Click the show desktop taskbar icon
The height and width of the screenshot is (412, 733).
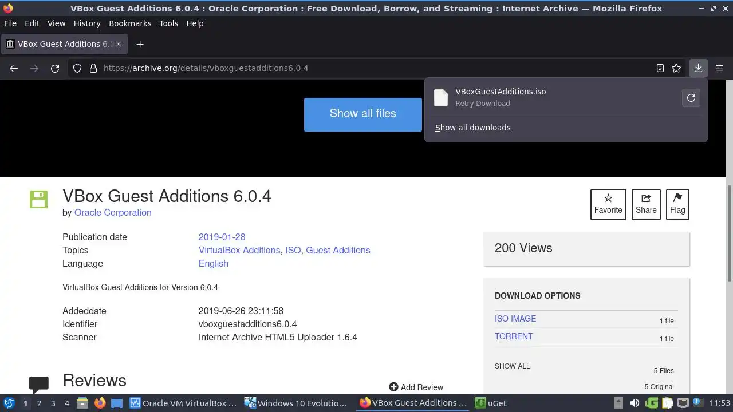coord(117,403)
